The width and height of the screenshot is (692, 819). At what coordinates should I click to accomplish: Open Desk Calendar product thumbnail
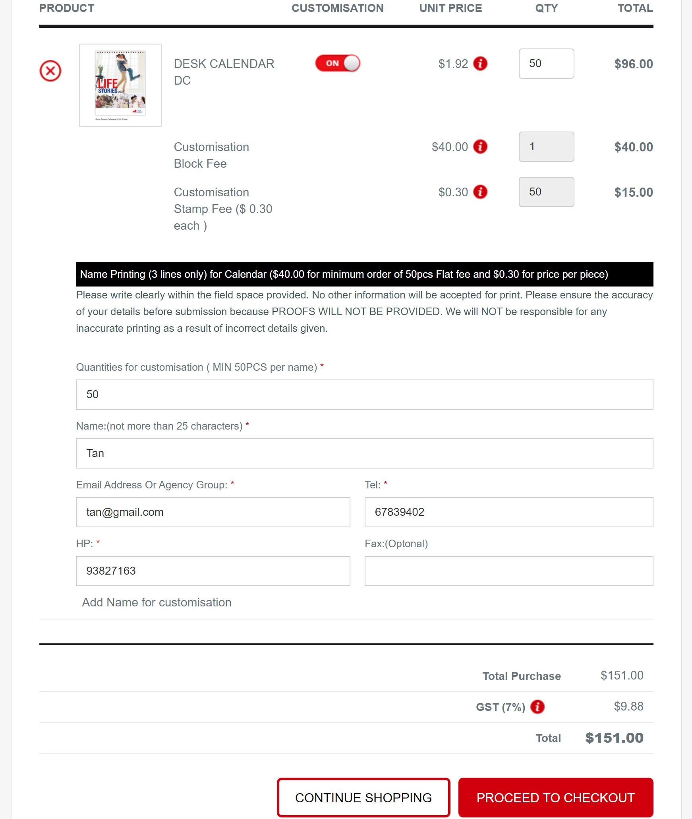pos(120,85)
